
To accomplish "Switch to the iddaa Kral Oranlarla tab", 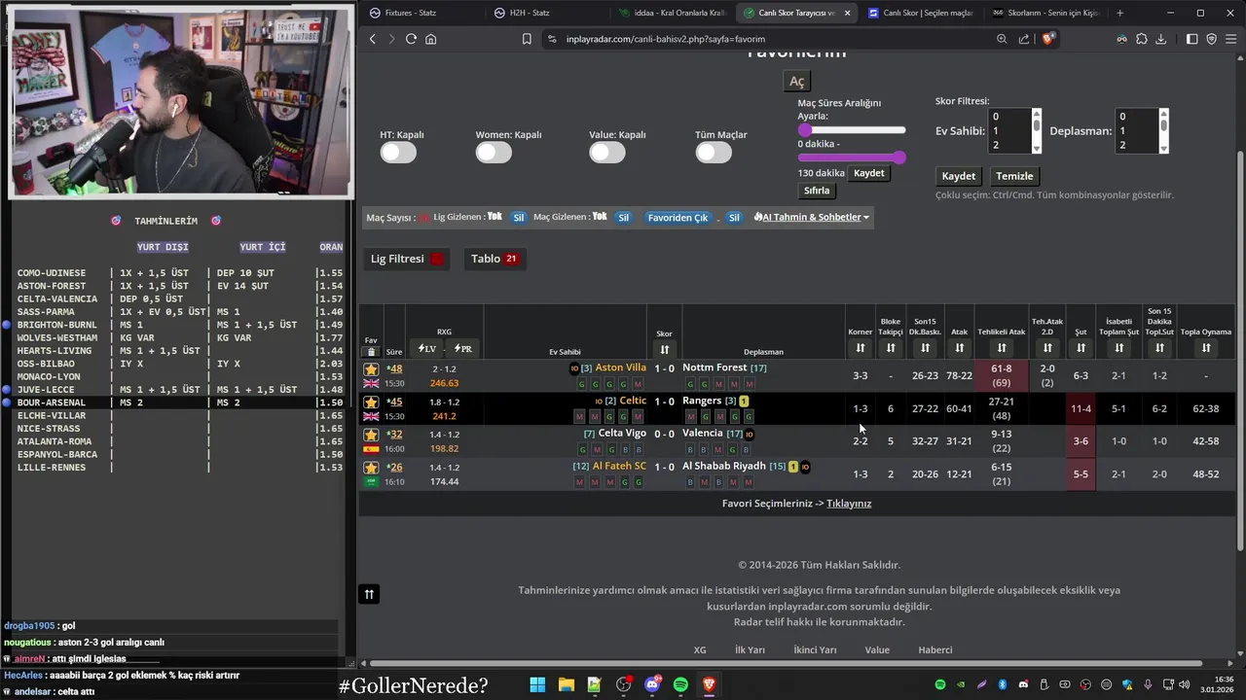I will 672,13.
